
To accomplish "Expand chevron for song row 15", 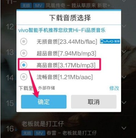I will click(124, 103).
